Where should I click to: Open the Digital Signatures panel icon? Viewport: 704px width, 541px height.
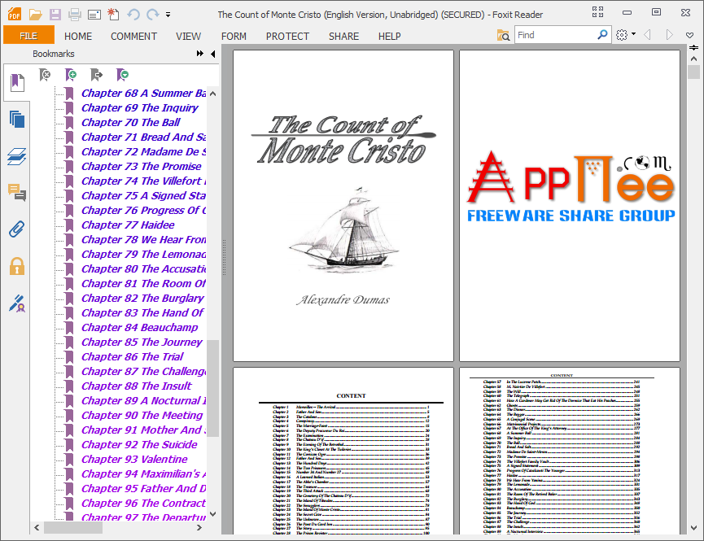[17, 303]
